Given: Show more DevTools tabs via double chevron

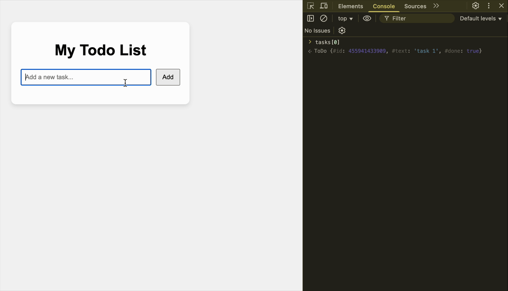Looking at the screenshot, I should click(436, 6).
